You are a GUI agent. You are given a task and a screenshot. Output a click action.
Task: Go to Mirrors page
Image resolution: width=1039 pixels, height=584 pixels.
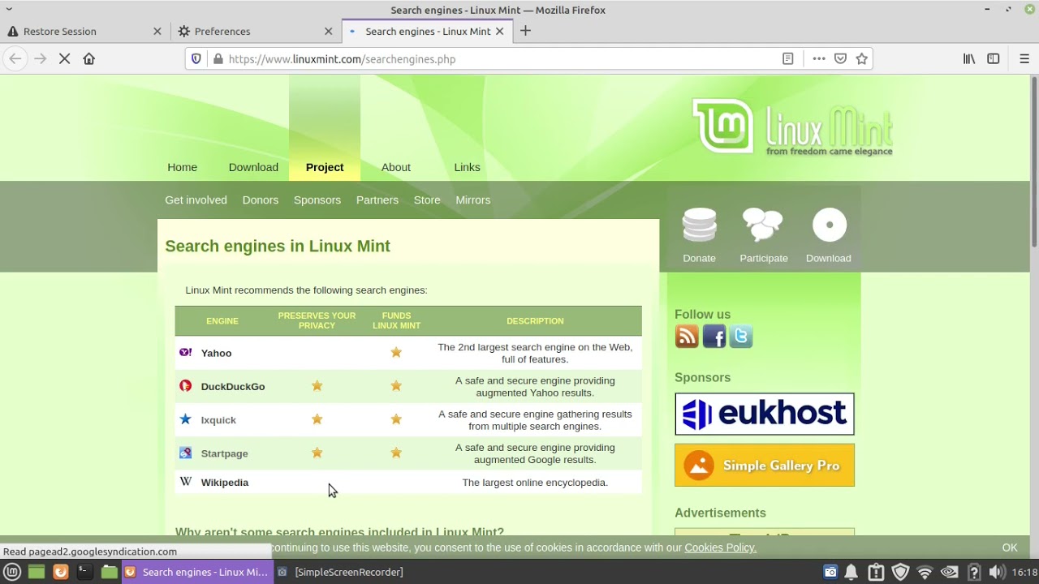click(x=472, y=200)
